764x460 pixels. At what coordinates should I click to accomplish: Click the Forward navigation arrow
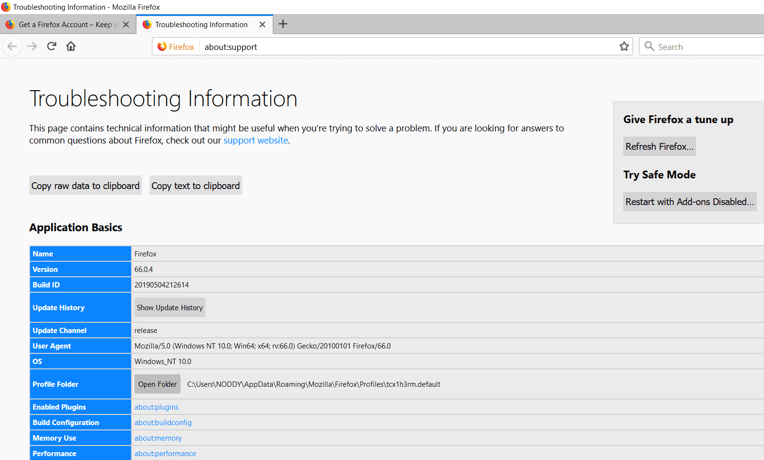pos(32,47)
